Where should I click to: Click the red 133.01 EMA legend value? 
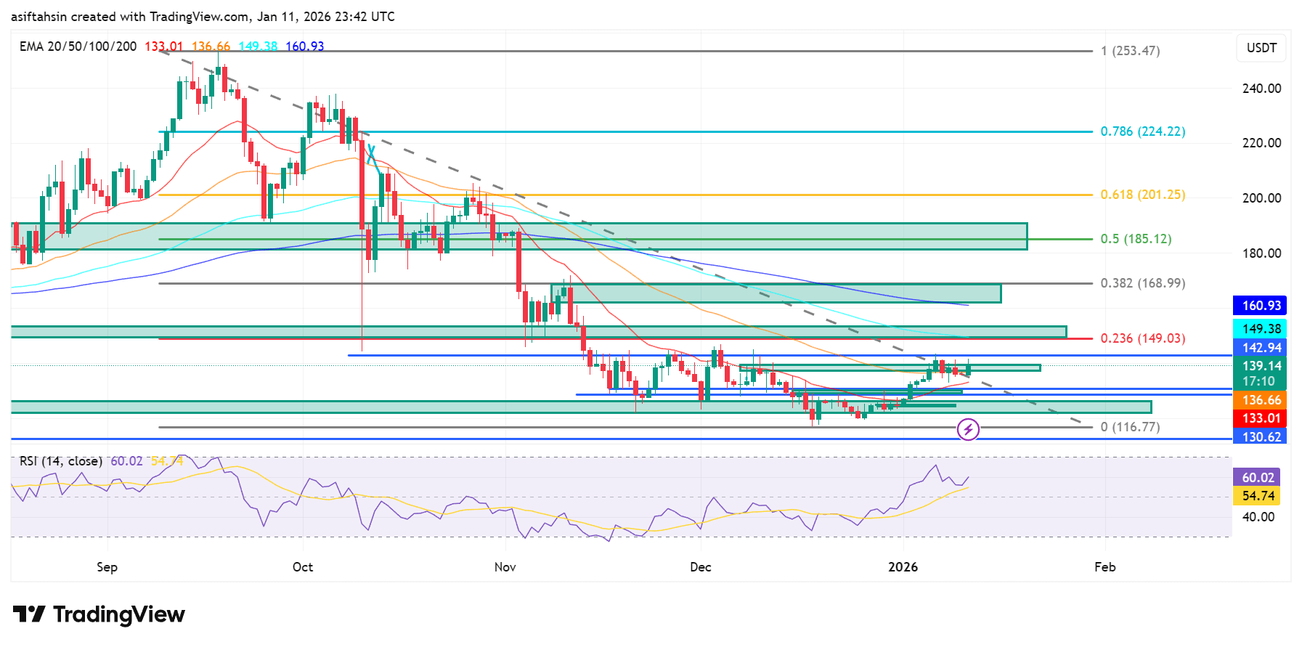click(163, 46)
